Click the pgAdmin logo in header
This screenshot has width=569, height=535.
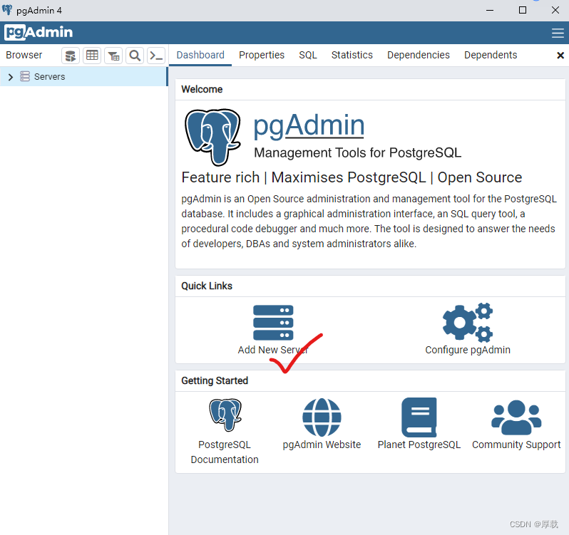[x=39, y=32]
